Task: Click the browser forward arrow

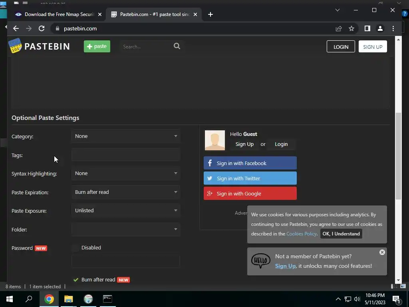Action: tap(29, 28)
